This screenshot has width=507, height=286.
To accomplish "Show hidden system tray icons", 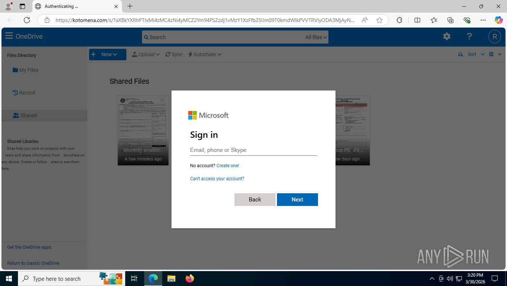I will tap(432, 279).
